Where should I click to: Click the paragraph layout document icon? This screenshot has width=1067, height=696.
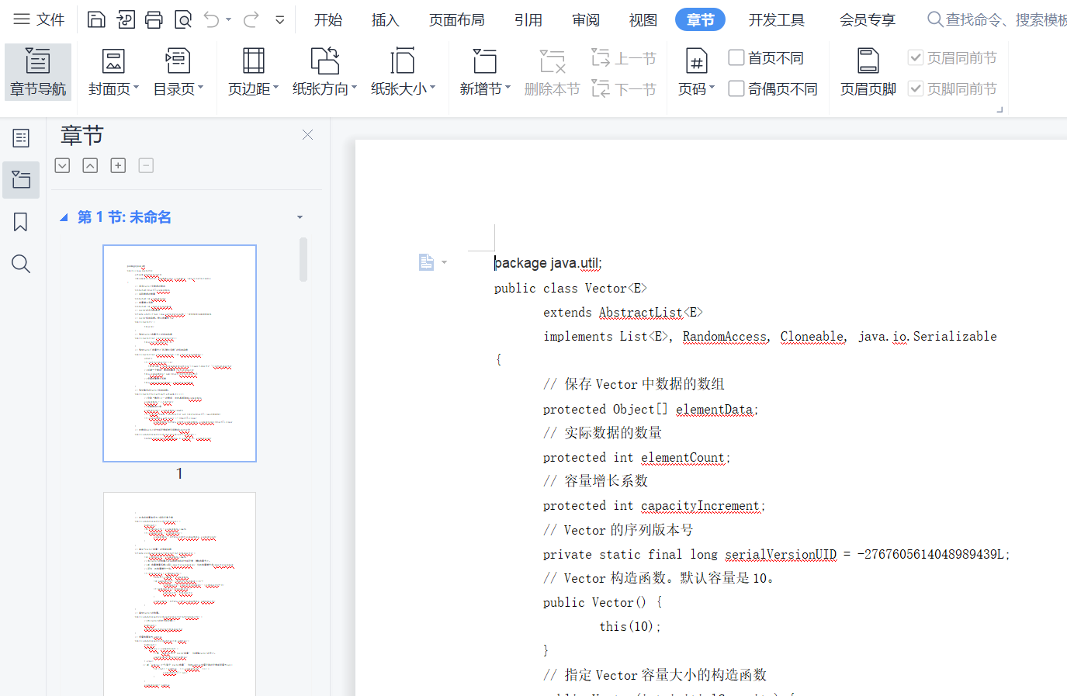click(426, 262)
